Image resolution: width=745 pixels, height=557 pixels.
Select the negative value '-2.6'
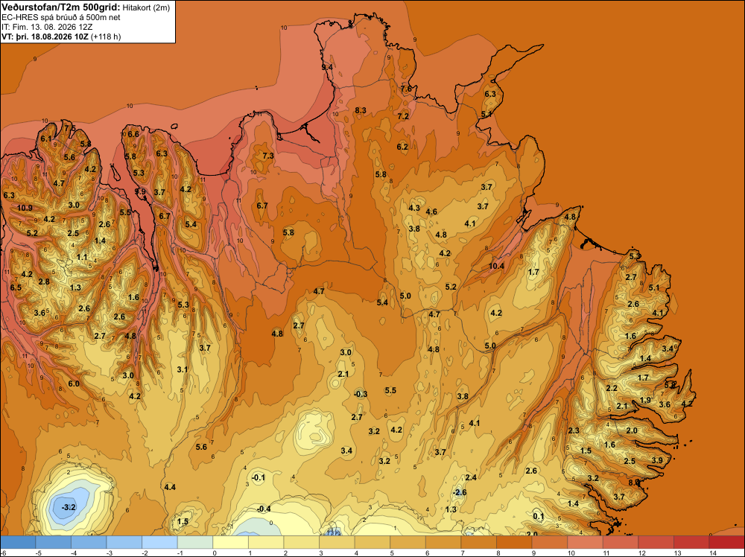[x=460, y=492]
